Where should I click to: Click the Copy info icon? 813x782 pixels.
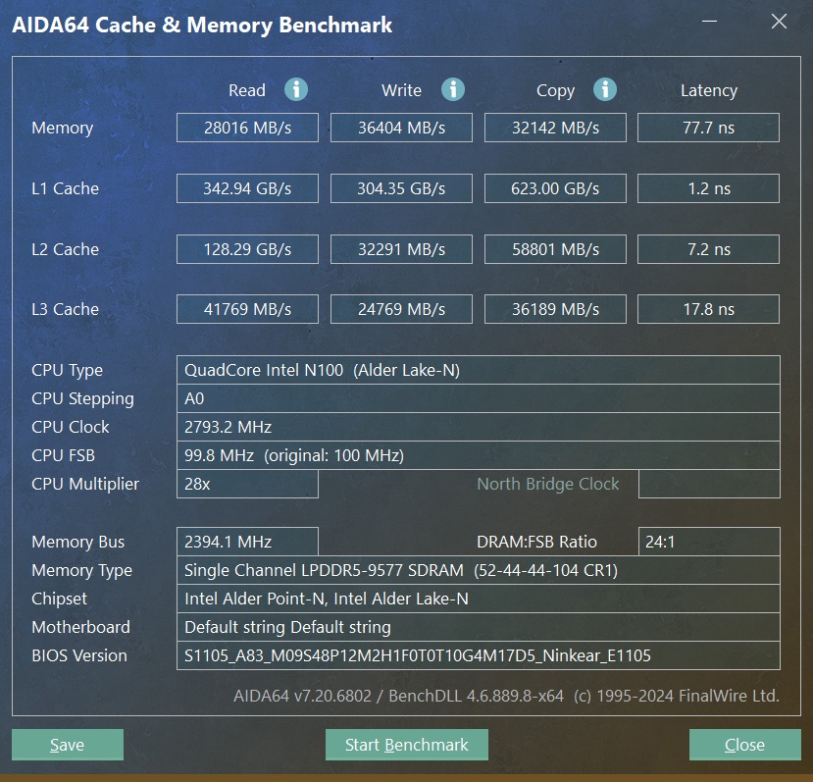605,89
